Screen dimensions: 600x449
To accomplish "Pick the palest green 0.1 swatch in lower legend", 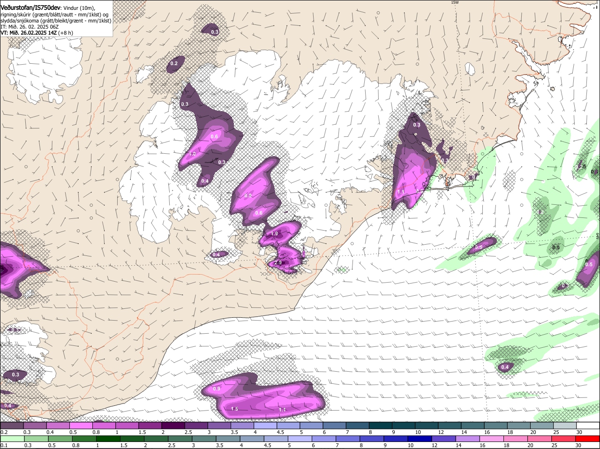I will click(12, 439).
